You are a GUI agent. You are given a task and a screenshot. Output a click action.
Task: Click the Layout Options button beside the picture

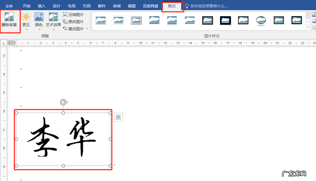118,117
